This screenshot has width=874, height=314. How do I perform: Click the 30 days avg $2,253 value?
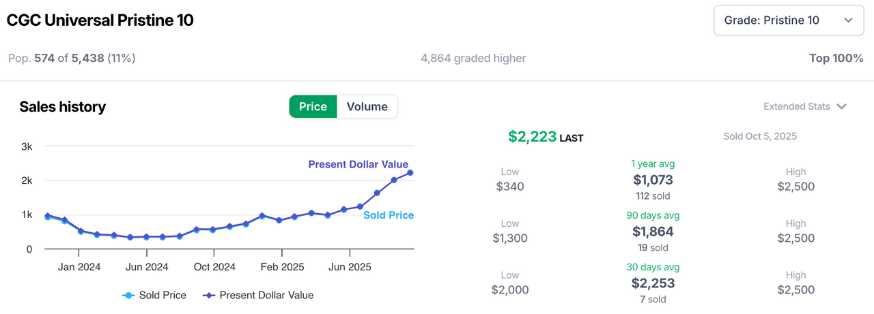[x=653, y=283]
